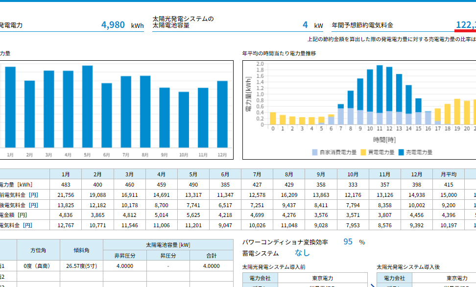Click the tallest 11時 bar in hourly chart
Image resolution: width=476 pixels, height=287 pixels.
[380, 95]
